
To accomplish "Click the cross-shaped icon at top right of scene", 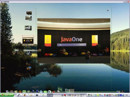I will pos(108,10).
